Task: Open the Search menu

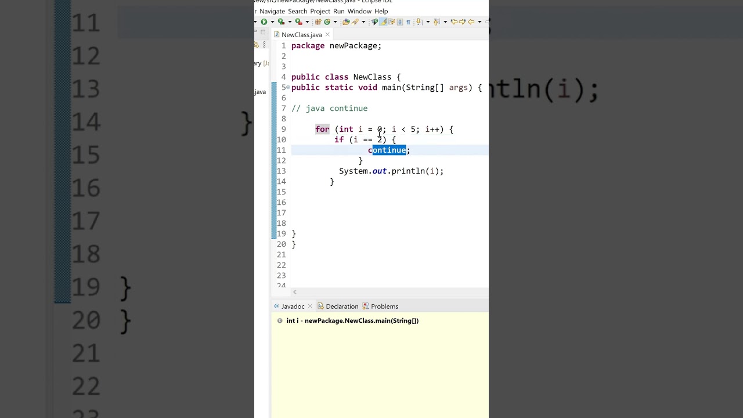Action: (x=298, y=11)
